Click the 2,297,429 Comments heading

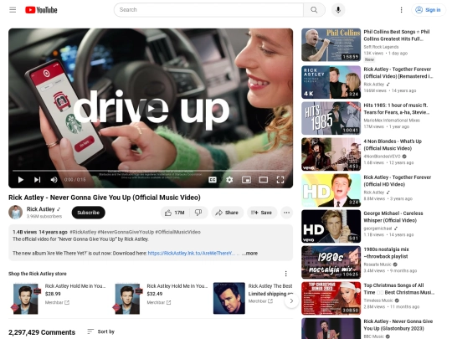pyautogui.click(x=42, y=332)
